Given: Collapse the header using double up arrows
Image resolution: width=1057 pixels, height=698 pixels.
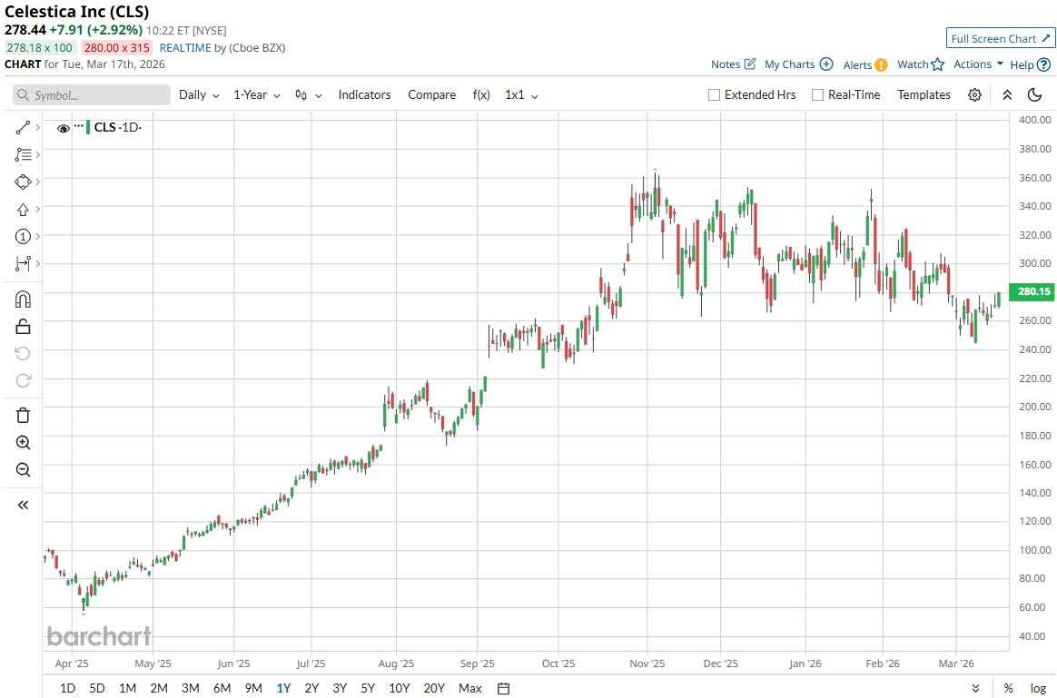Looking at the screenshot, I should 1007,95.
